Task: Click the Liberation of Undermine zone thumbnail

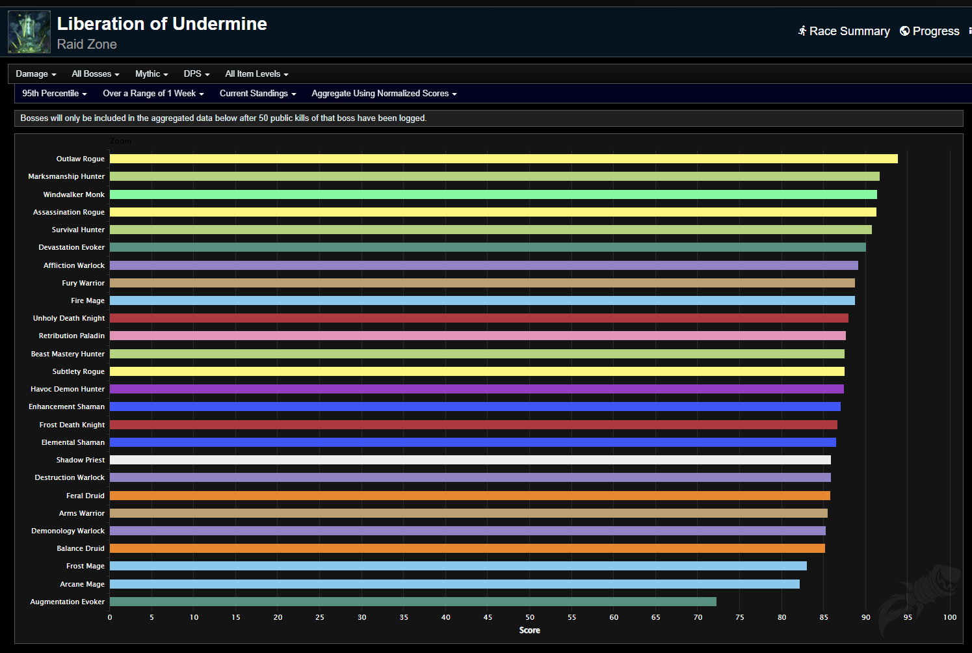Action: pos(29,31)
